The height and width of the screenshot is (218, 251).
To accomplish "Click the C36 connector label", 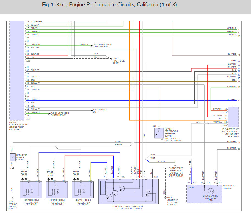I will 28,61.
